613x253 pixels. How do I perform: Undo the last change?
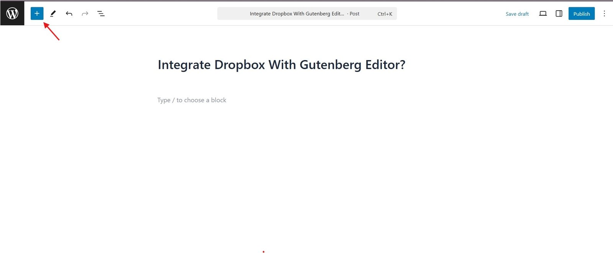69,13
